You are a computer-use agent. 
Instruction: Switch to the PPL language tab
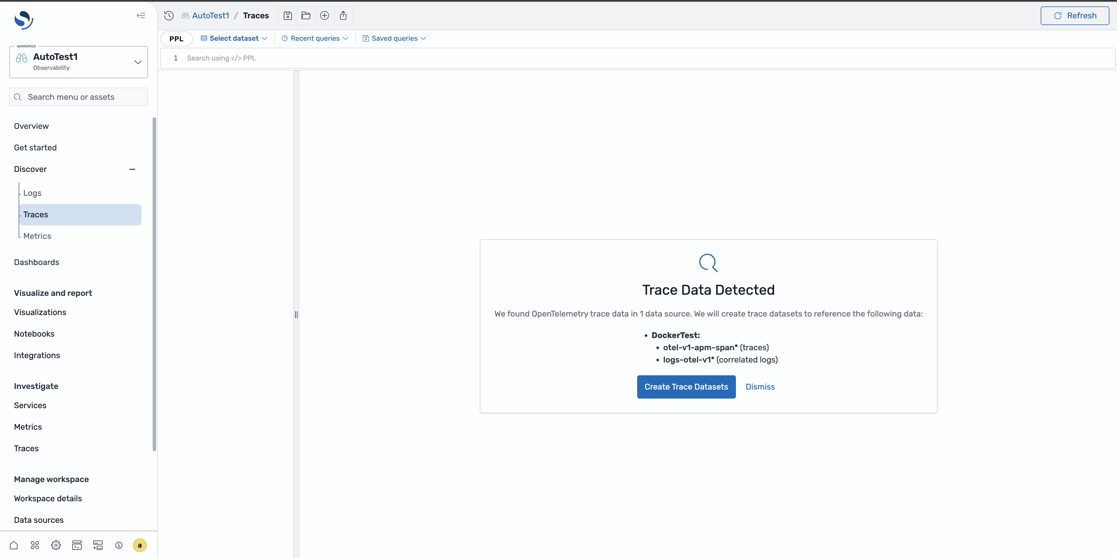[x=176, y=38]
